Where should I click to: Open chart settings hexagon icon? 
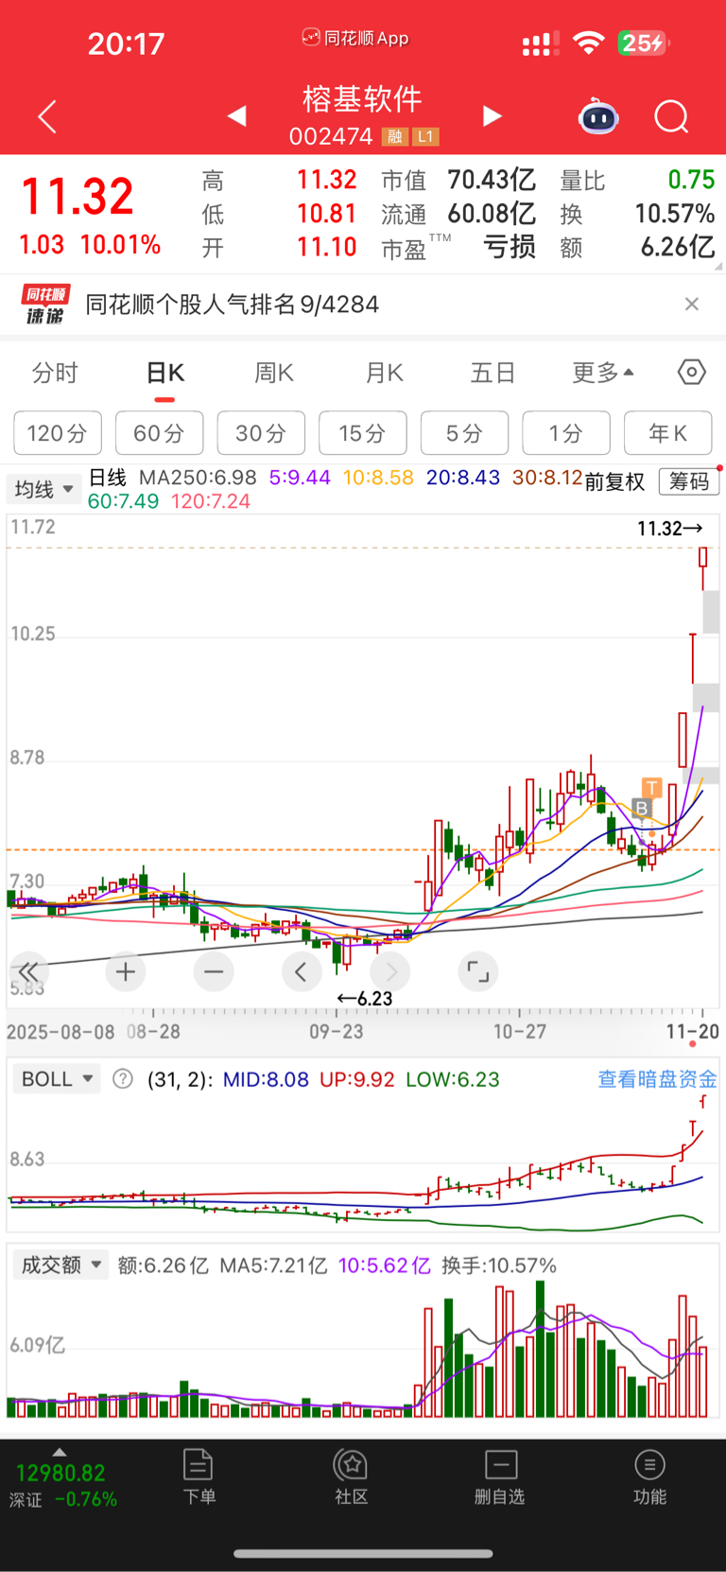click(692, 372)
